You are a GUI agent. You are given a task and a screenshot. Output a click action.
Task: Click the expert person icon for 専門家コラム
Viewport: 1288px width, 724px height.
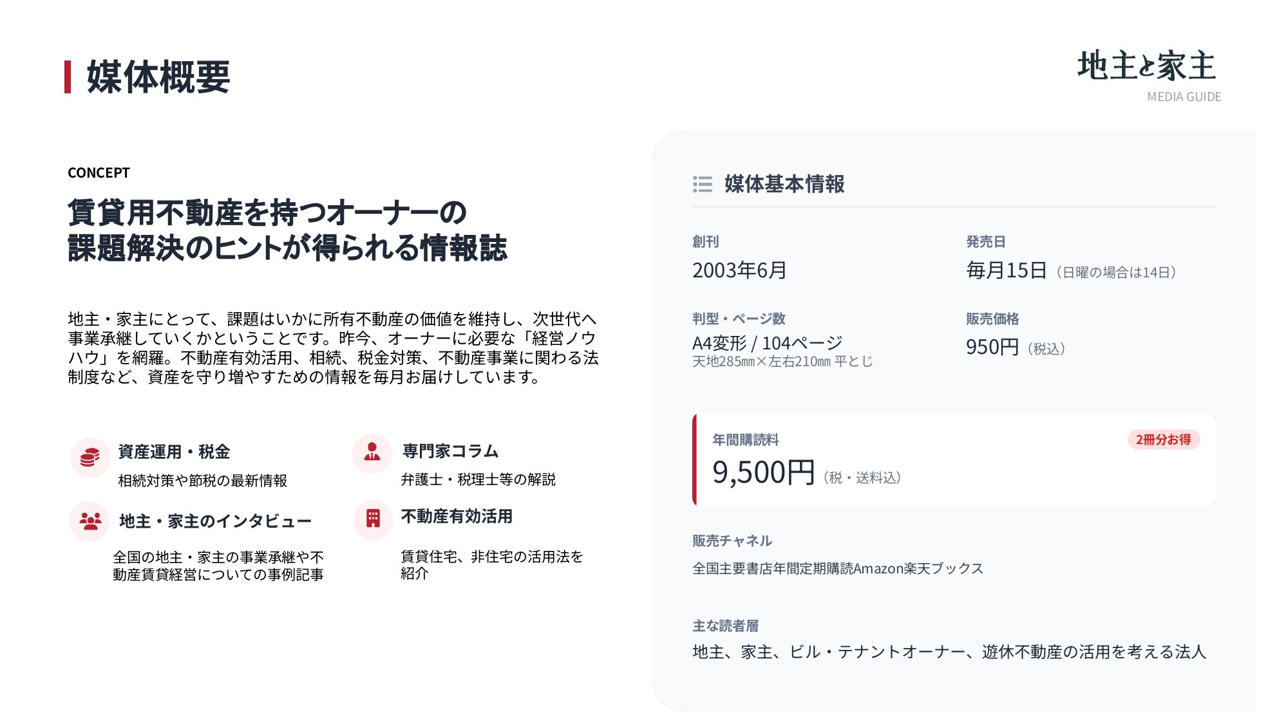click(372, 452)
